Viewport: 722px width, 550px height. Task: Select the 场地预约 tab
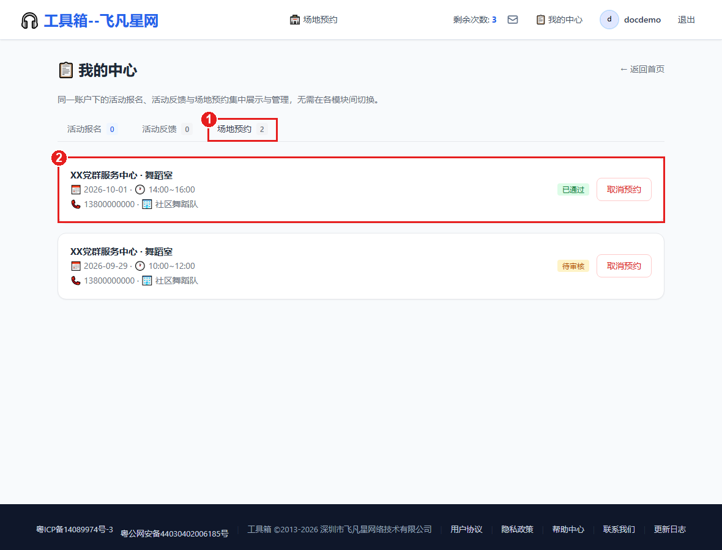click(x=242, y=129)
